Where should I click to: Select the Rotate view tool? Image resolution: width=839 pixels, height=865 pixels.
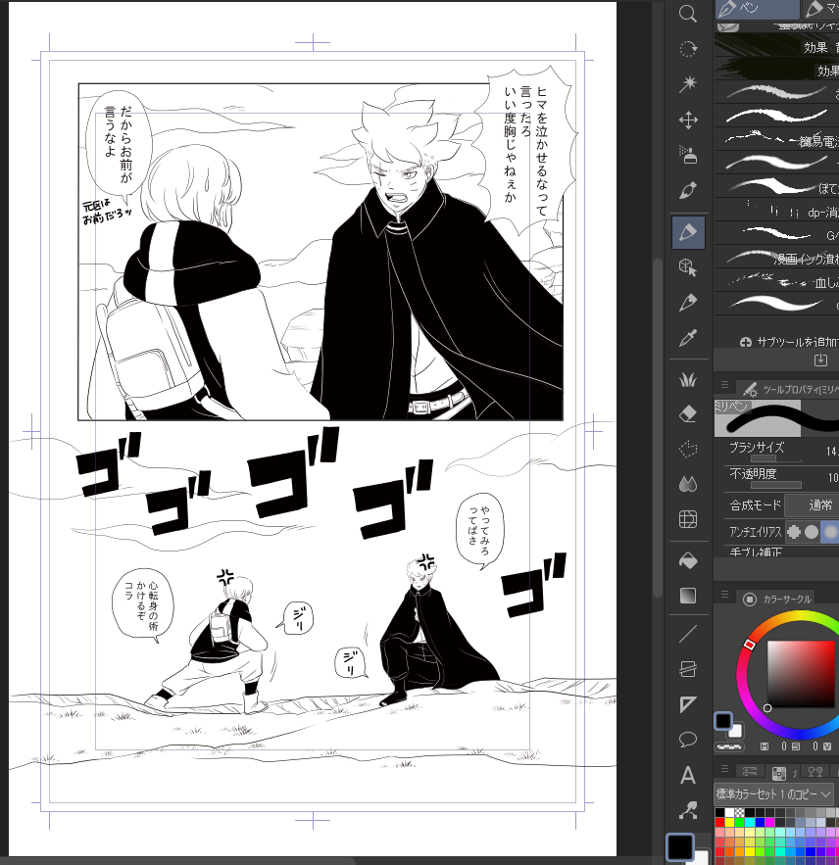pyautogui.click(x=688, y=49)
